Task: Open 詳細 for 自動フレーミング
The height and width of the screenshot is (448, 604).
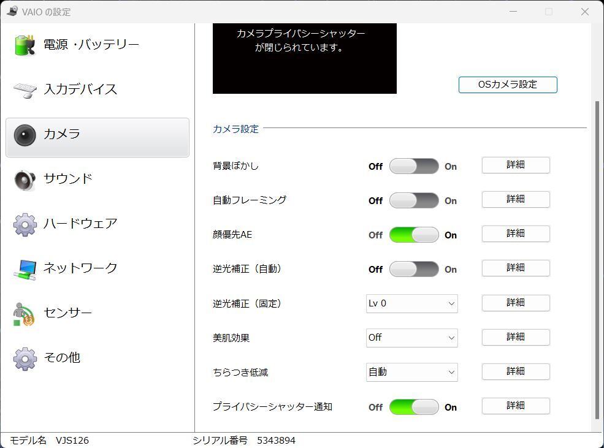Action: point(516,199)
